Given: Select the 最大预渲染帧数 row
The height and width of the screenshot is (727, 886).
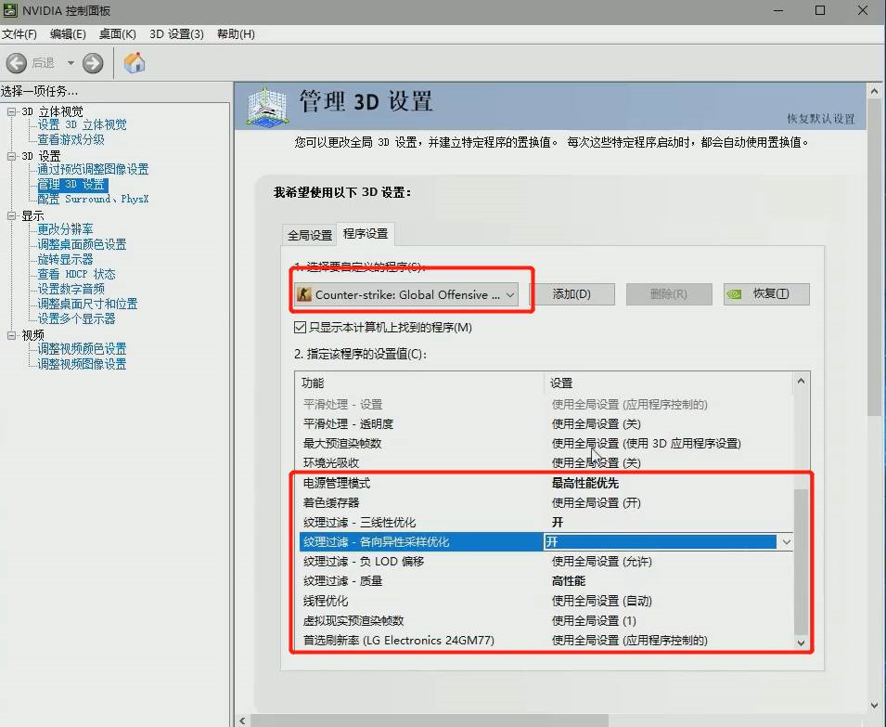Looking at the screenshot, I should (x=545, y=443).
